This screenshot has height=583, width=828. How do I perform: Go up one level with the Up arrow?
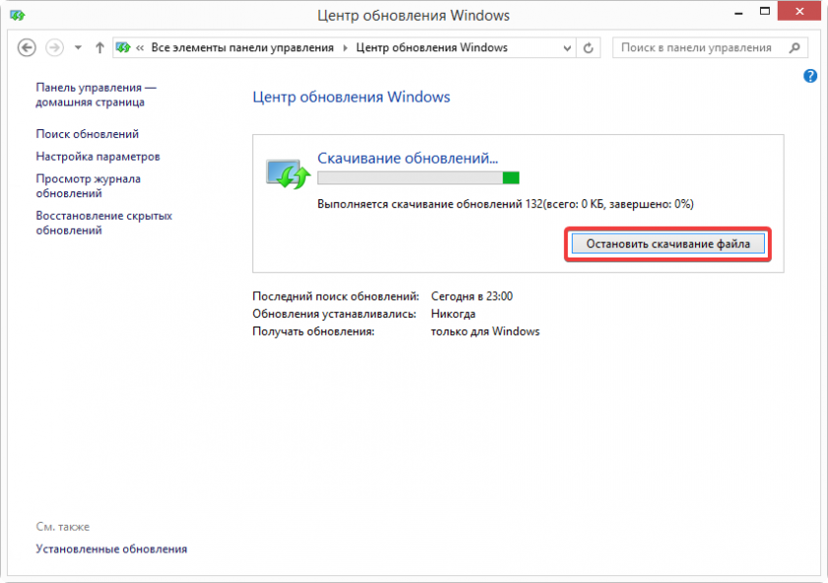pyautogui.click(x=100, y=47)
